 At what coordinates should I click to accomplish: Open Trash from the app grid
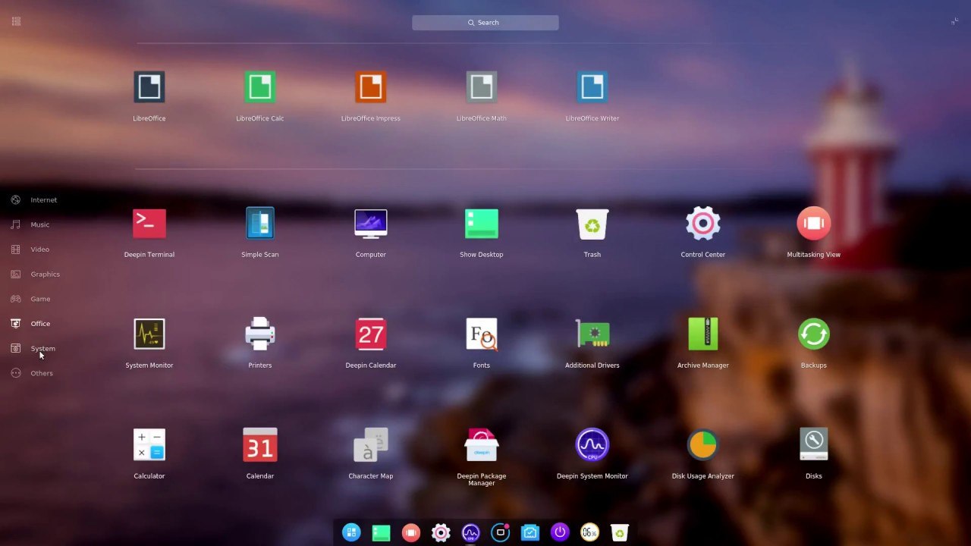tap(592, 224)
